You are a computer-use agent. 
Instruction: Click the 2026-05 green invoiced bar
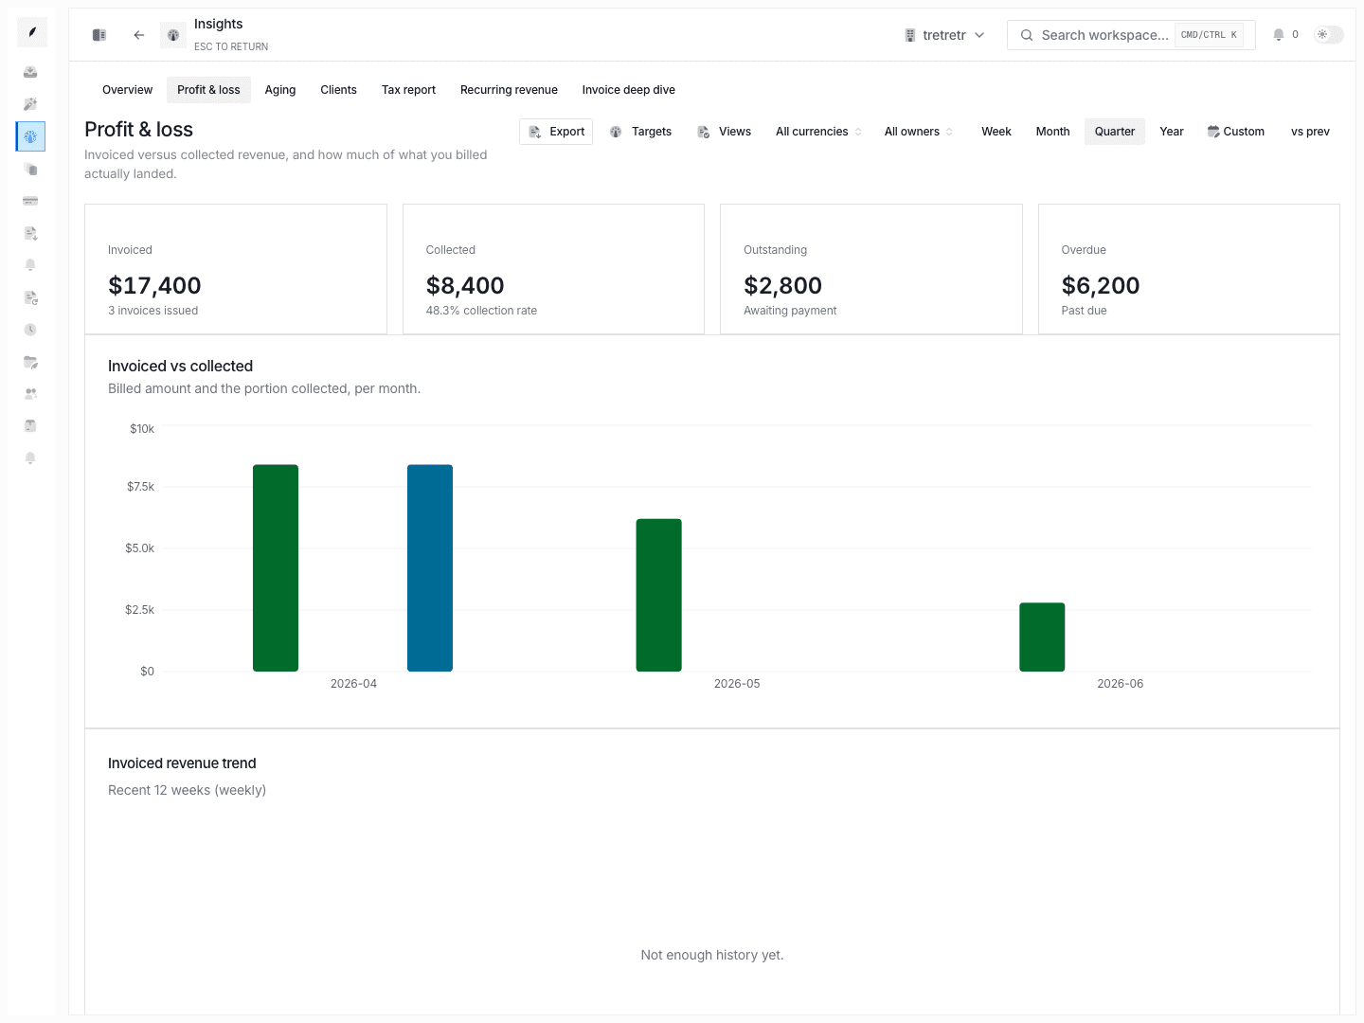pyautogui.click(x=659, y=595)
